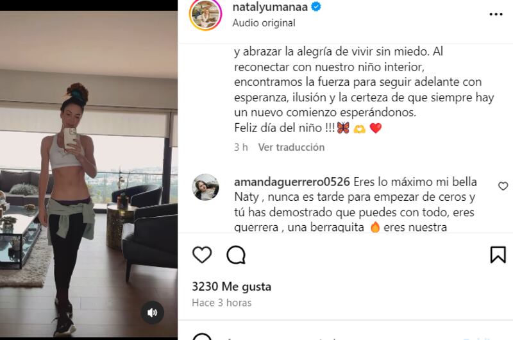Open the Audio original link
Screen dimensions: 513x340
(264, 23)
